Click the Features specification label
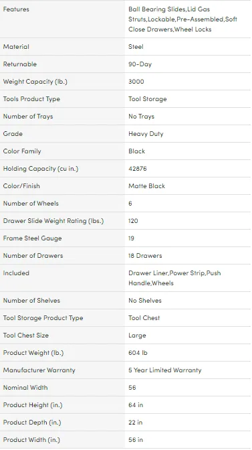Viewport: 252px width, 450px height. click(x=16, y=9)
